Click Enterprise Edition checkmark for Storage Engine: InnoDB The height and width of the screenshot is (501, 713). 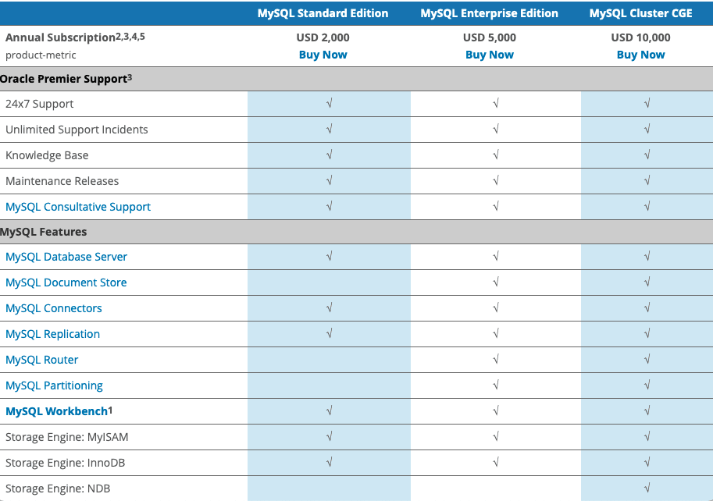point(496,463)
